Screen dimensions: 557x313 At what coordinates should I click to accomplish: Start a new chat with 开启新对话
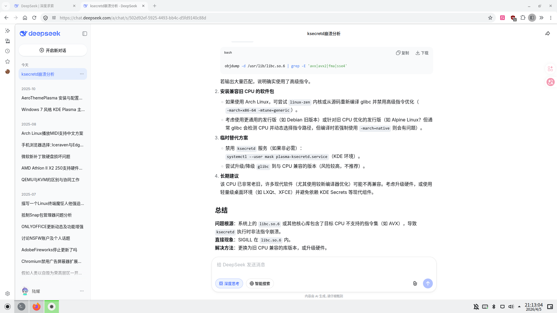(53, 50)
